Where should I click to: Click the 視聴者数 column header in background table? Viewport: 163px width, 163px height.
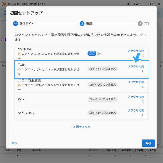click(126, 150)
